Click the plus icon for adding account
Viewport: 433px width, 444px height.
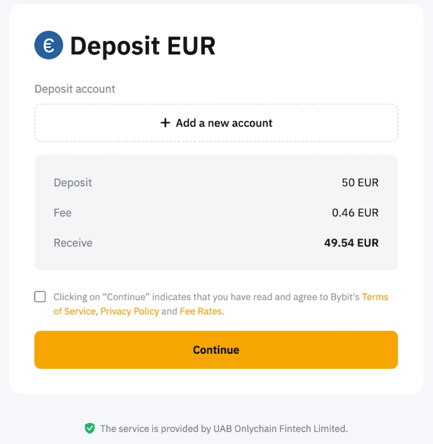coord(165,123)
